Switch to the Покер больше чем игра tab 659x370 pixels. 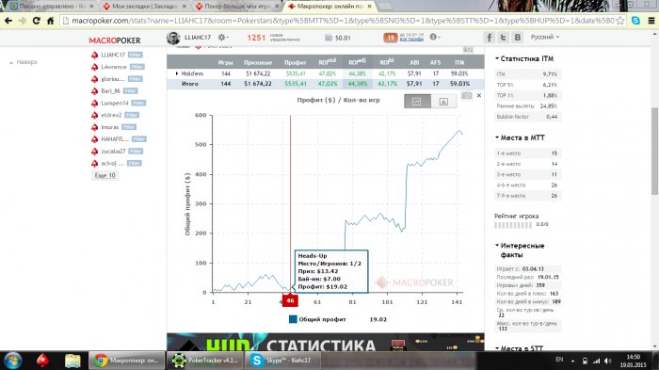(x=236, y=7)
